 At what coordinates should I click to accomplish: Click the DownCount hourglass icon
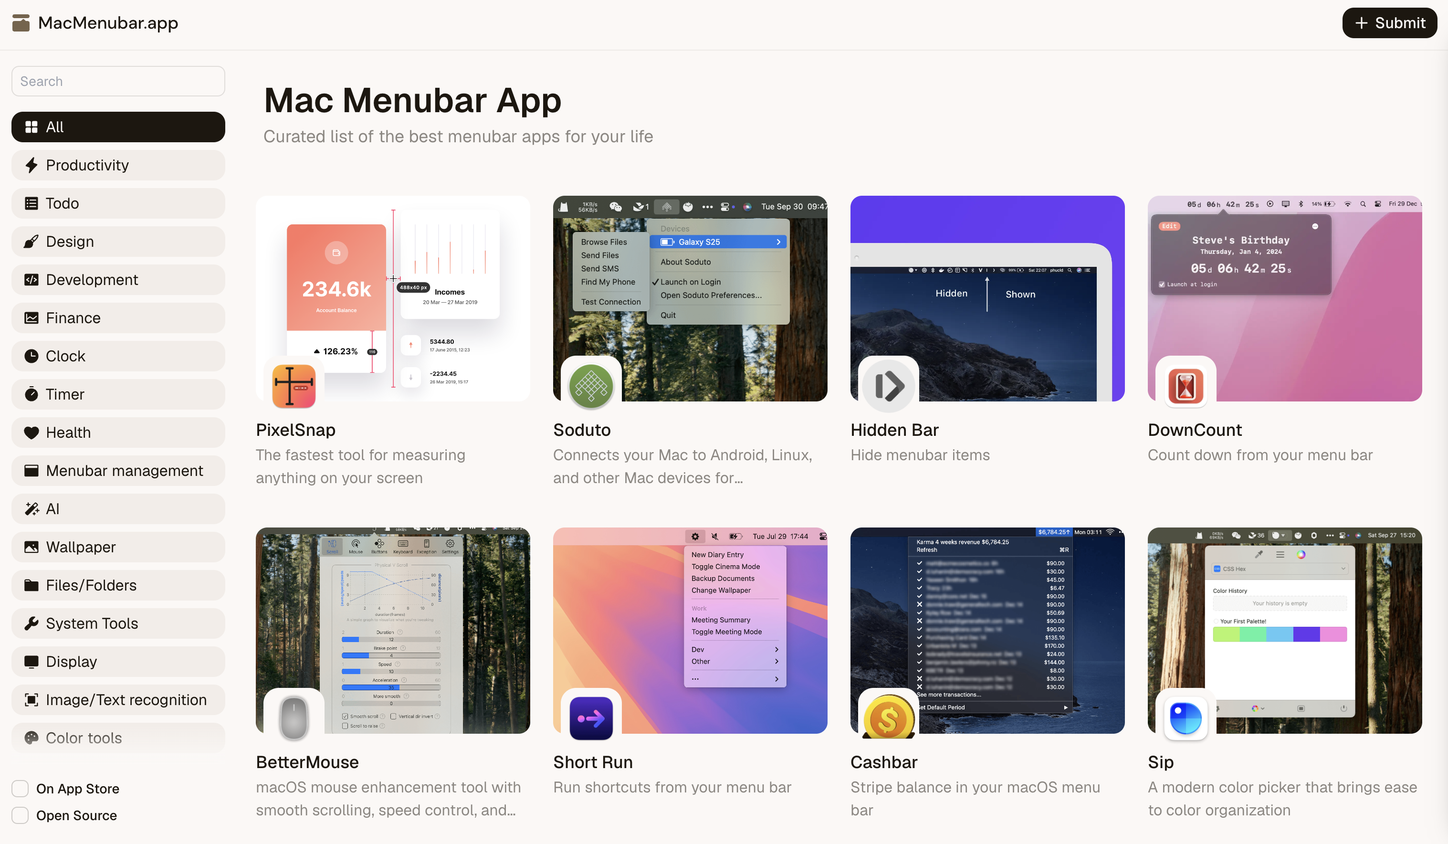(1186, 386)
